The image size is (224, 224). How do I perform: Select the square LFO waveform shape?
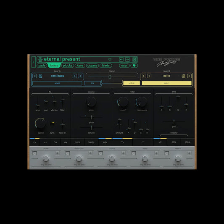[55, 142]
